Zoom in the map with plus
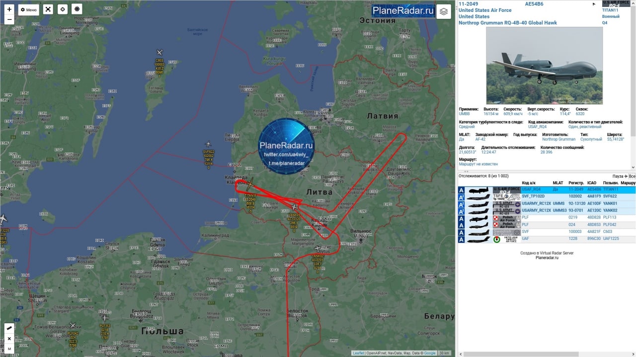The image size is (636, 357). coord(9,9)
